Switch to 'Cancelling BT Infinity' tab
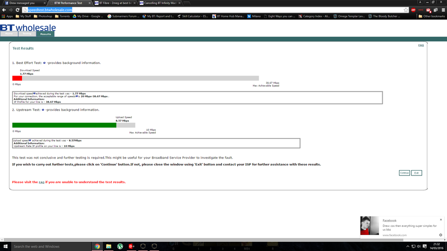 (x=160, y=3)
